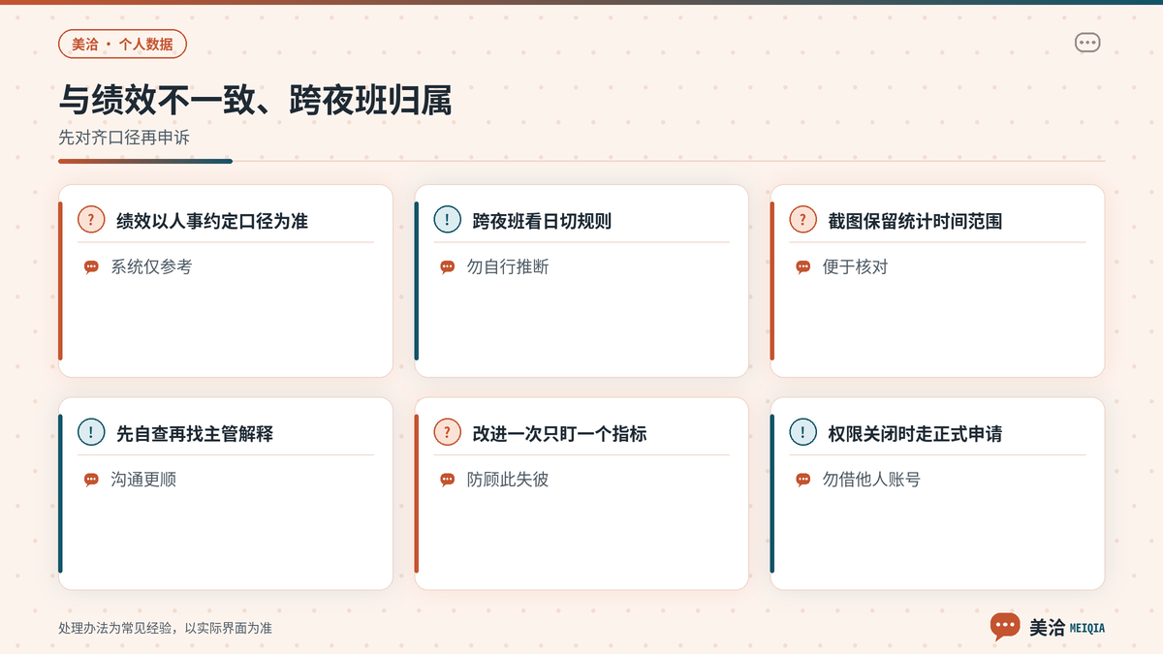1163x654 pixels.
Task: Click the question mark icon beside 改进一次只盯一个指标
Action: click(x=447, y=433)
